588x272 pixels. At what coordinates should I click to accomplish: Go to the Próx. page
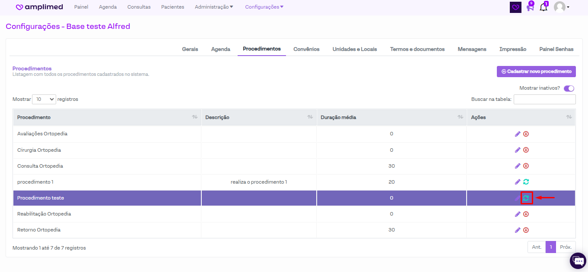566,247
